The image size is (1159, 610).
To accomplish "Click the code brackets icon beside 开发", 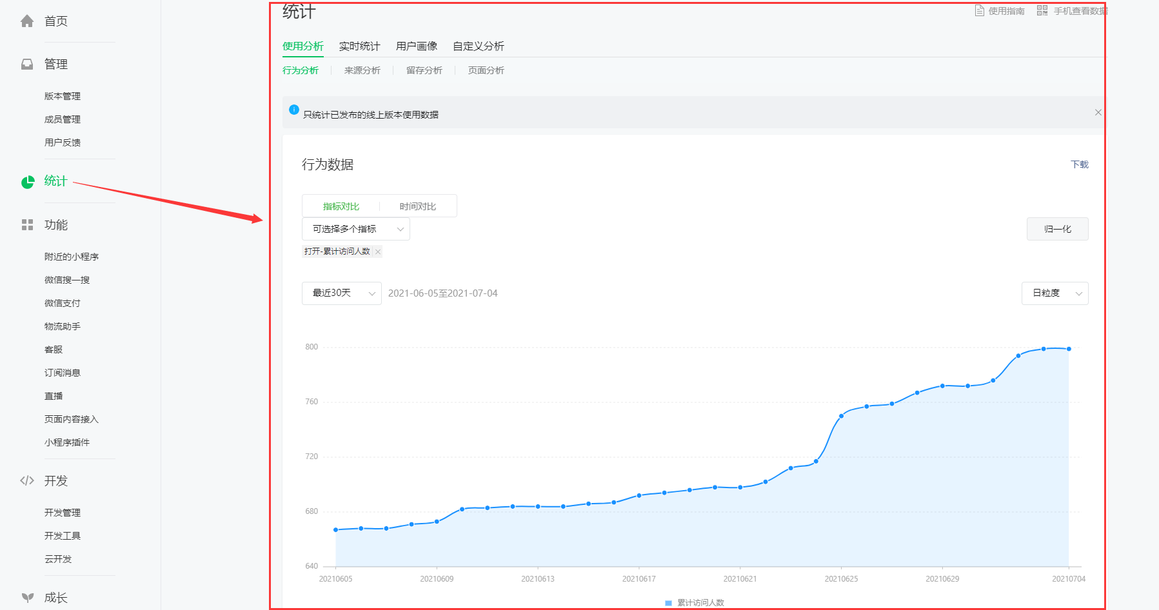I will [27, 480].
